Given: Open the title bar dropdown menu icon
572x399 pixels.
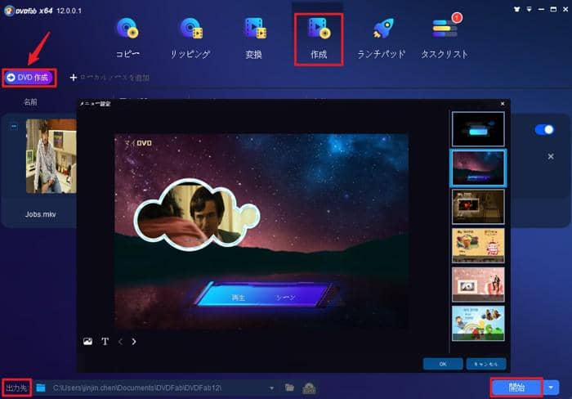Looking at the screenshot, I should click(x=529, y=10).
